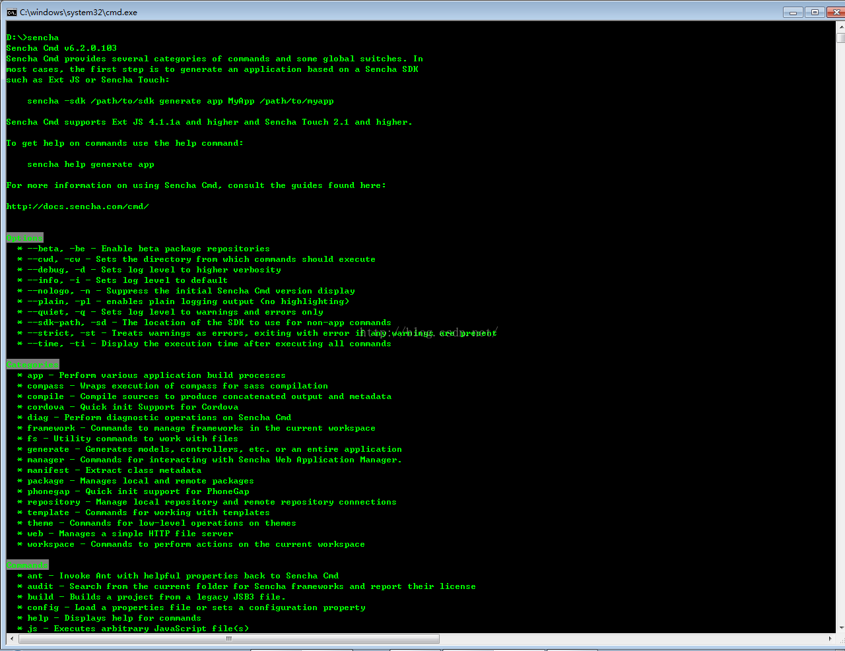Click the 'workspace' category line
This screenshot has height=651, width=845.
coord(191,544)
